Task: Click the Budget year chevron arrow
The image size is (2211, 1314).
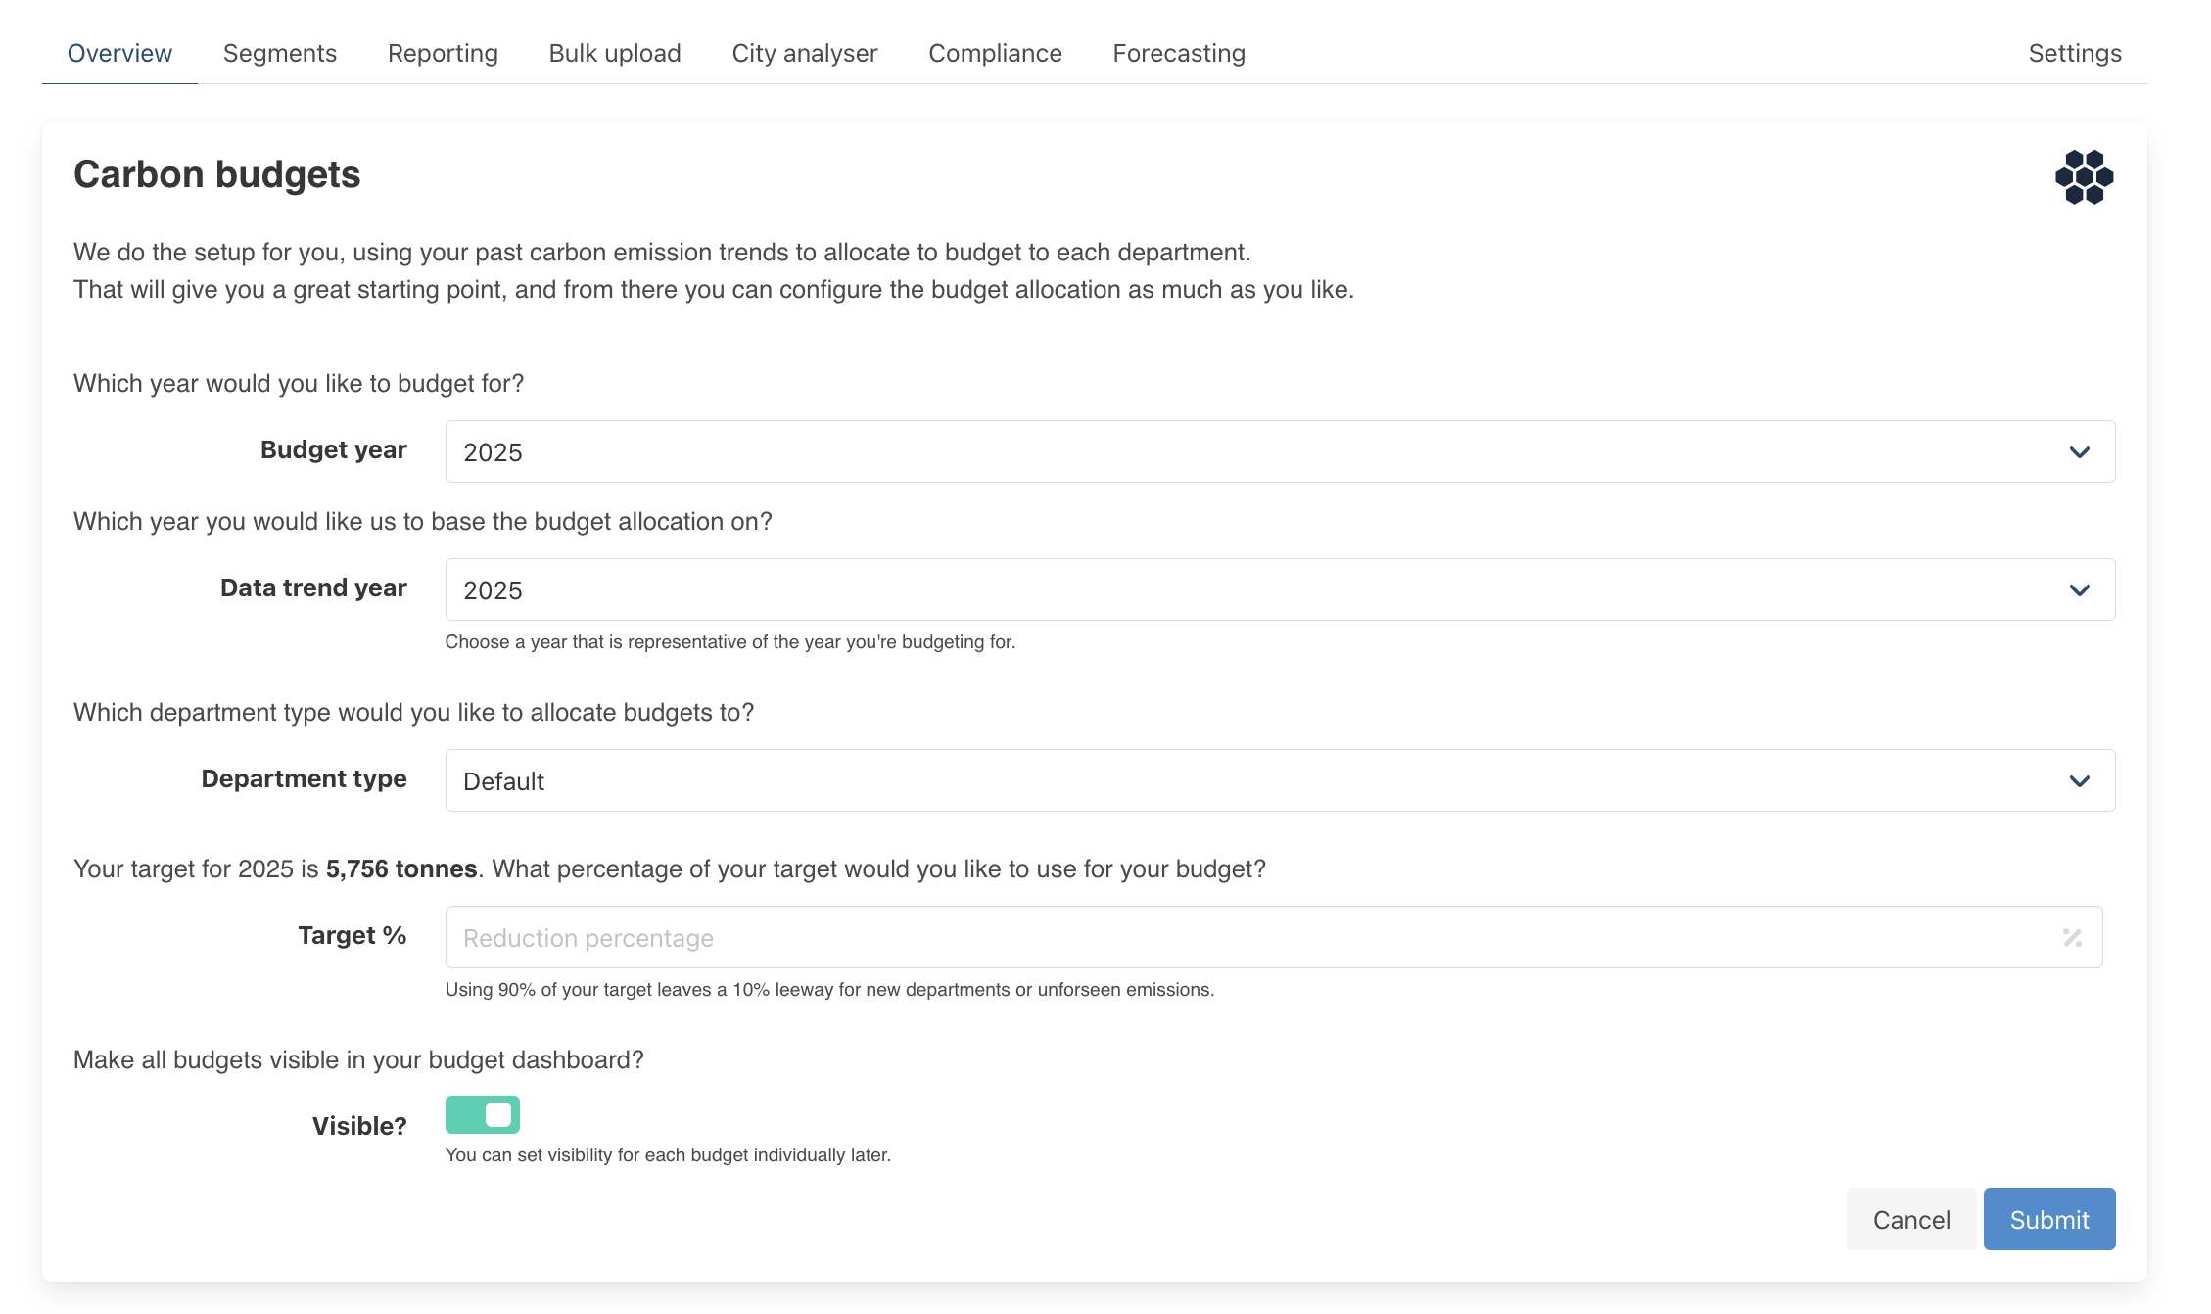Action: point(2079,451)
